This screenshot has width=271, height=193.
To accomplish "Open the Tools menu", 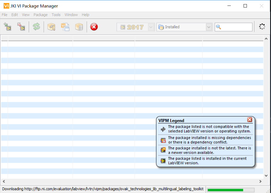I will pos(56,15).
